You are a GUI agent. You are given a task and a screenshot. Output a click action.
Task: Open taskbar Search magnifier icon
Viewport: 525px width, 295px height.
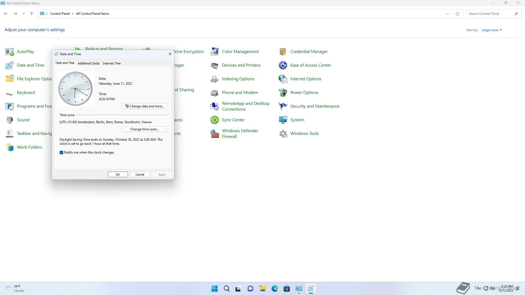[x=227, y=288]
